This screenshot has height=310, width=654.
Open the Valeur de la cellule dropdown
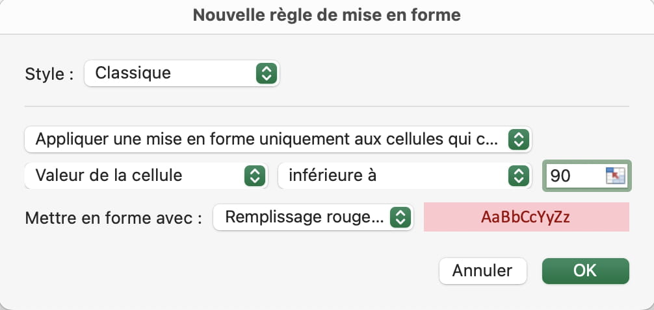point(146,176)
